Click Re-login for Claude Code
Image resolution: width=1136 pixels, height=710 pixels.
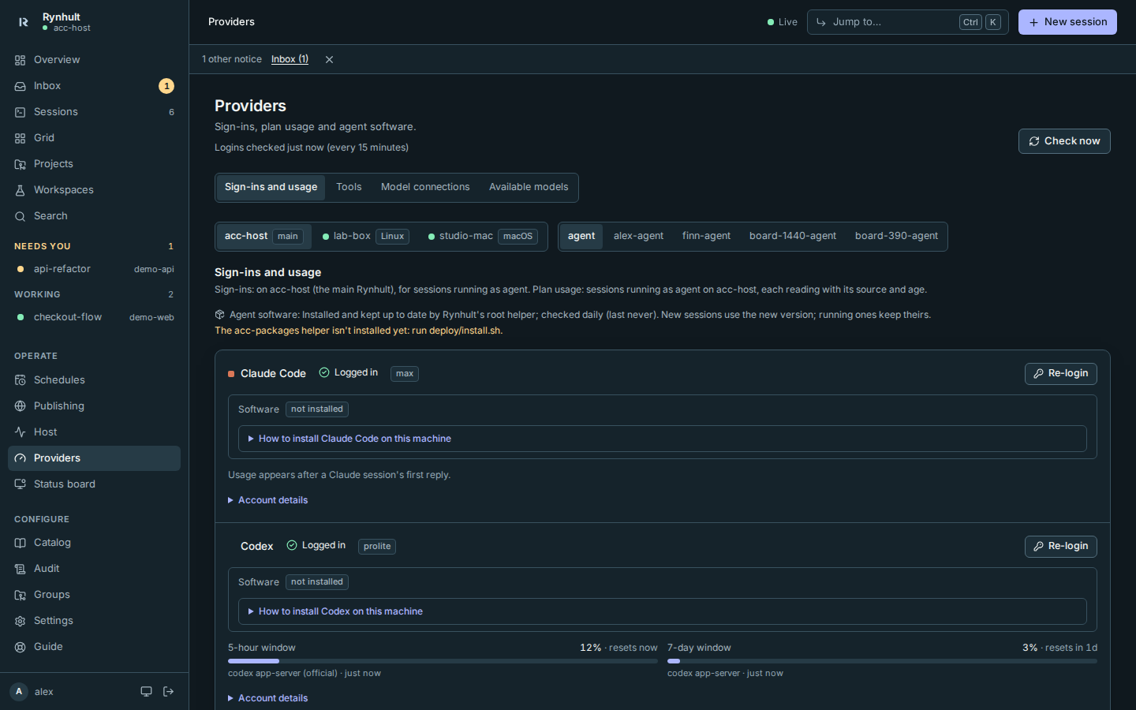[1060, 374]
